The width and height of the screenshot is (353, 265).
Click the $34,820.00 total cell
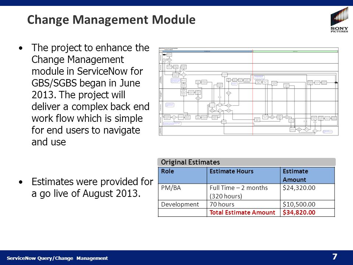(x=307, y=212)
